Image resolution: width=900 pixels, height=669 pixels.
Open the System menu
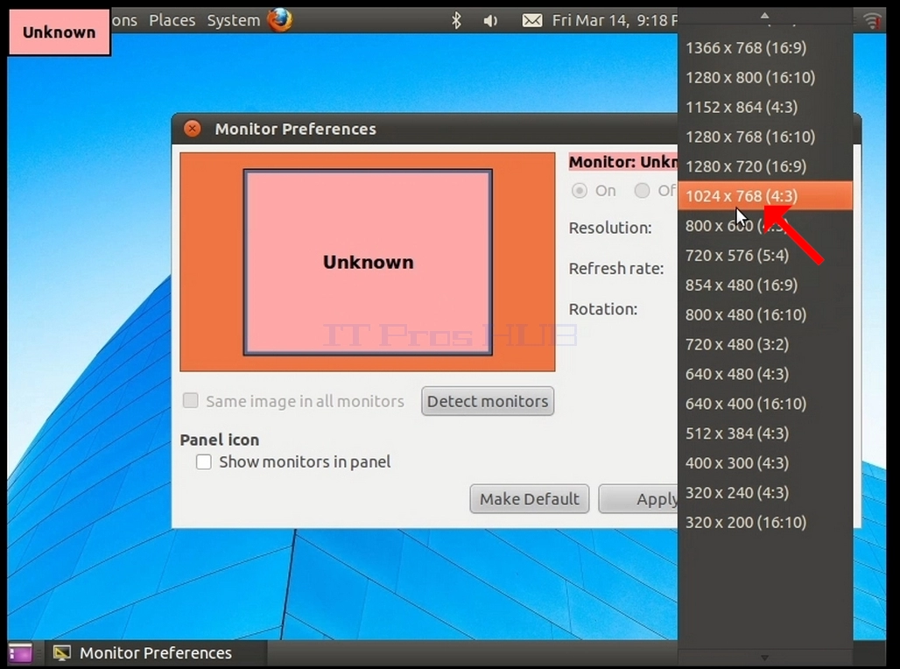tap(233, 21)
